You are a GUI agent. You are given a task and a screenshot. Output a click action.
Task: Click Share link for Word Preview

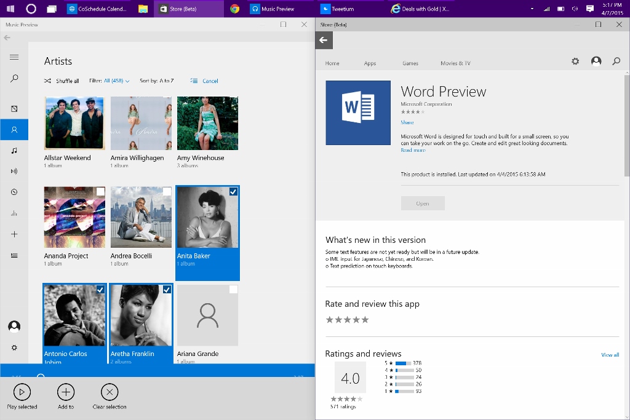(407, 122)
